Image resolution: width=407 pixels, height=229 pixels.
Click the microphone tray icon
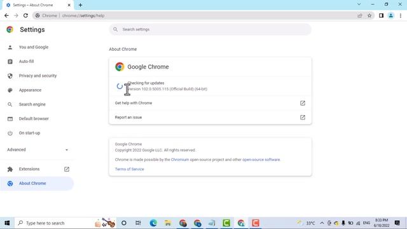click(343, 223)
